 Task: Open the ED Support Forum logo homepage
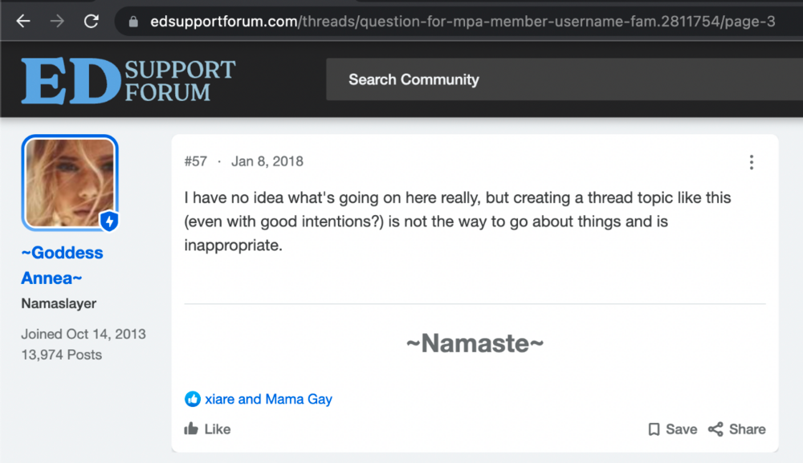[x=128, y=80]
